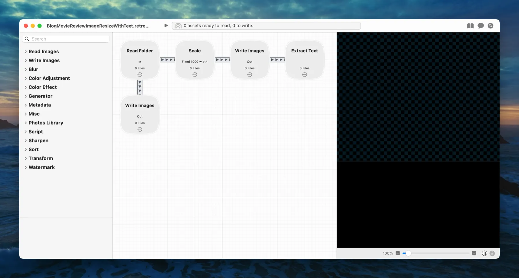Image resolution: width=519 pixels, height=278 pixels.
Task: Click the robot icon beside the status field
Action: [x=178, y=26]
